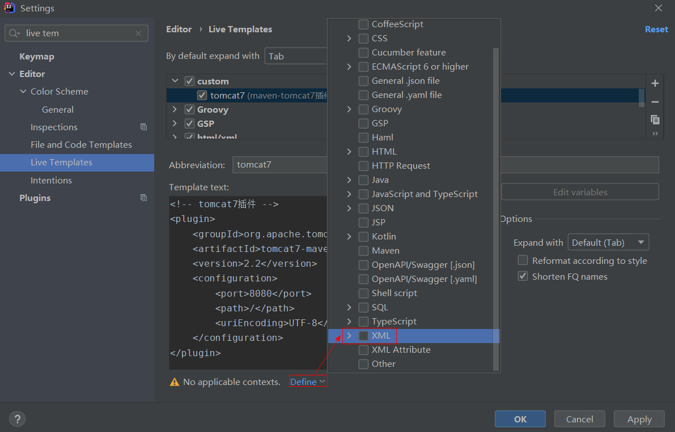
Task: Click the Plugins settings indicator icon
Action: pyautogui.click(x=144, y=198)
